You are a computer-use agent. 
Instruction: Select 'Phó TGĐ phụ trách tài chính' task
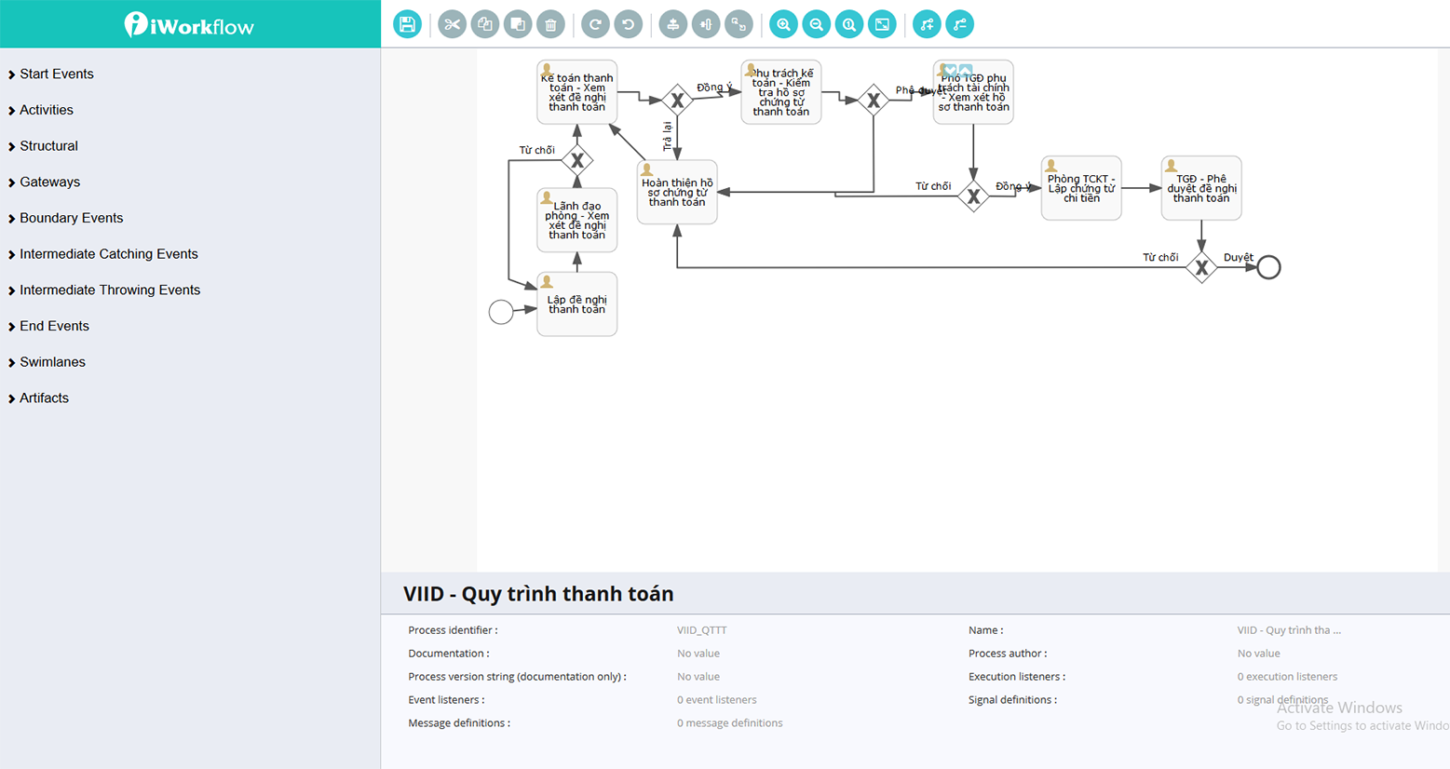(x=973, y=92)
